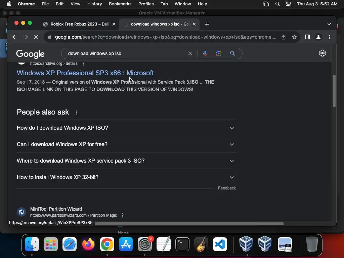Viewport: 344px width, 258px height.
Task: Search by image with Google Lens
Action: click(218, 53)
